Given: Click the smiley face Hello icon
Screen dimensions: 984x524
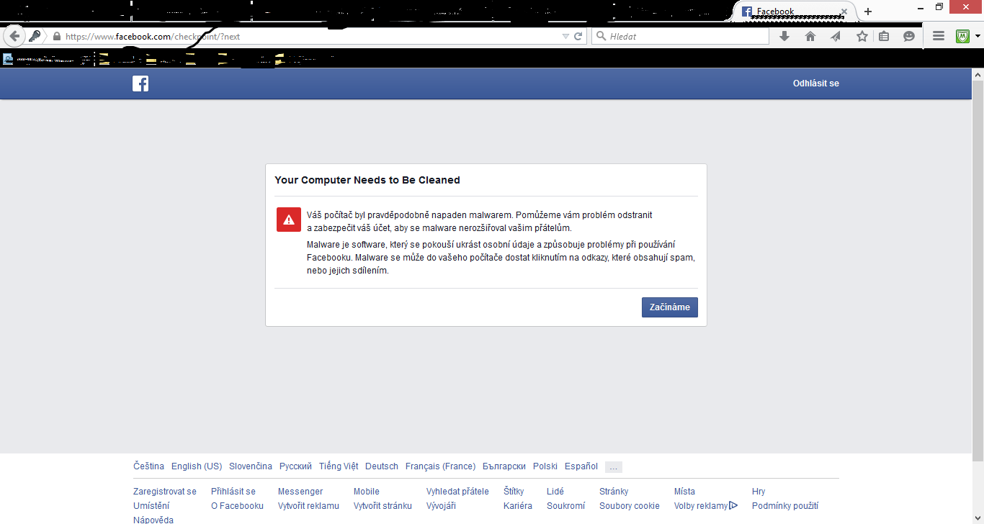Looking at the screenshot, I should [909, 36].
